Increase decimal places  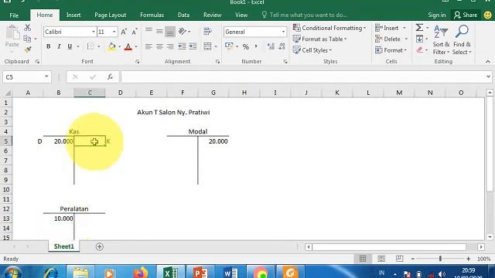[271, 46]
